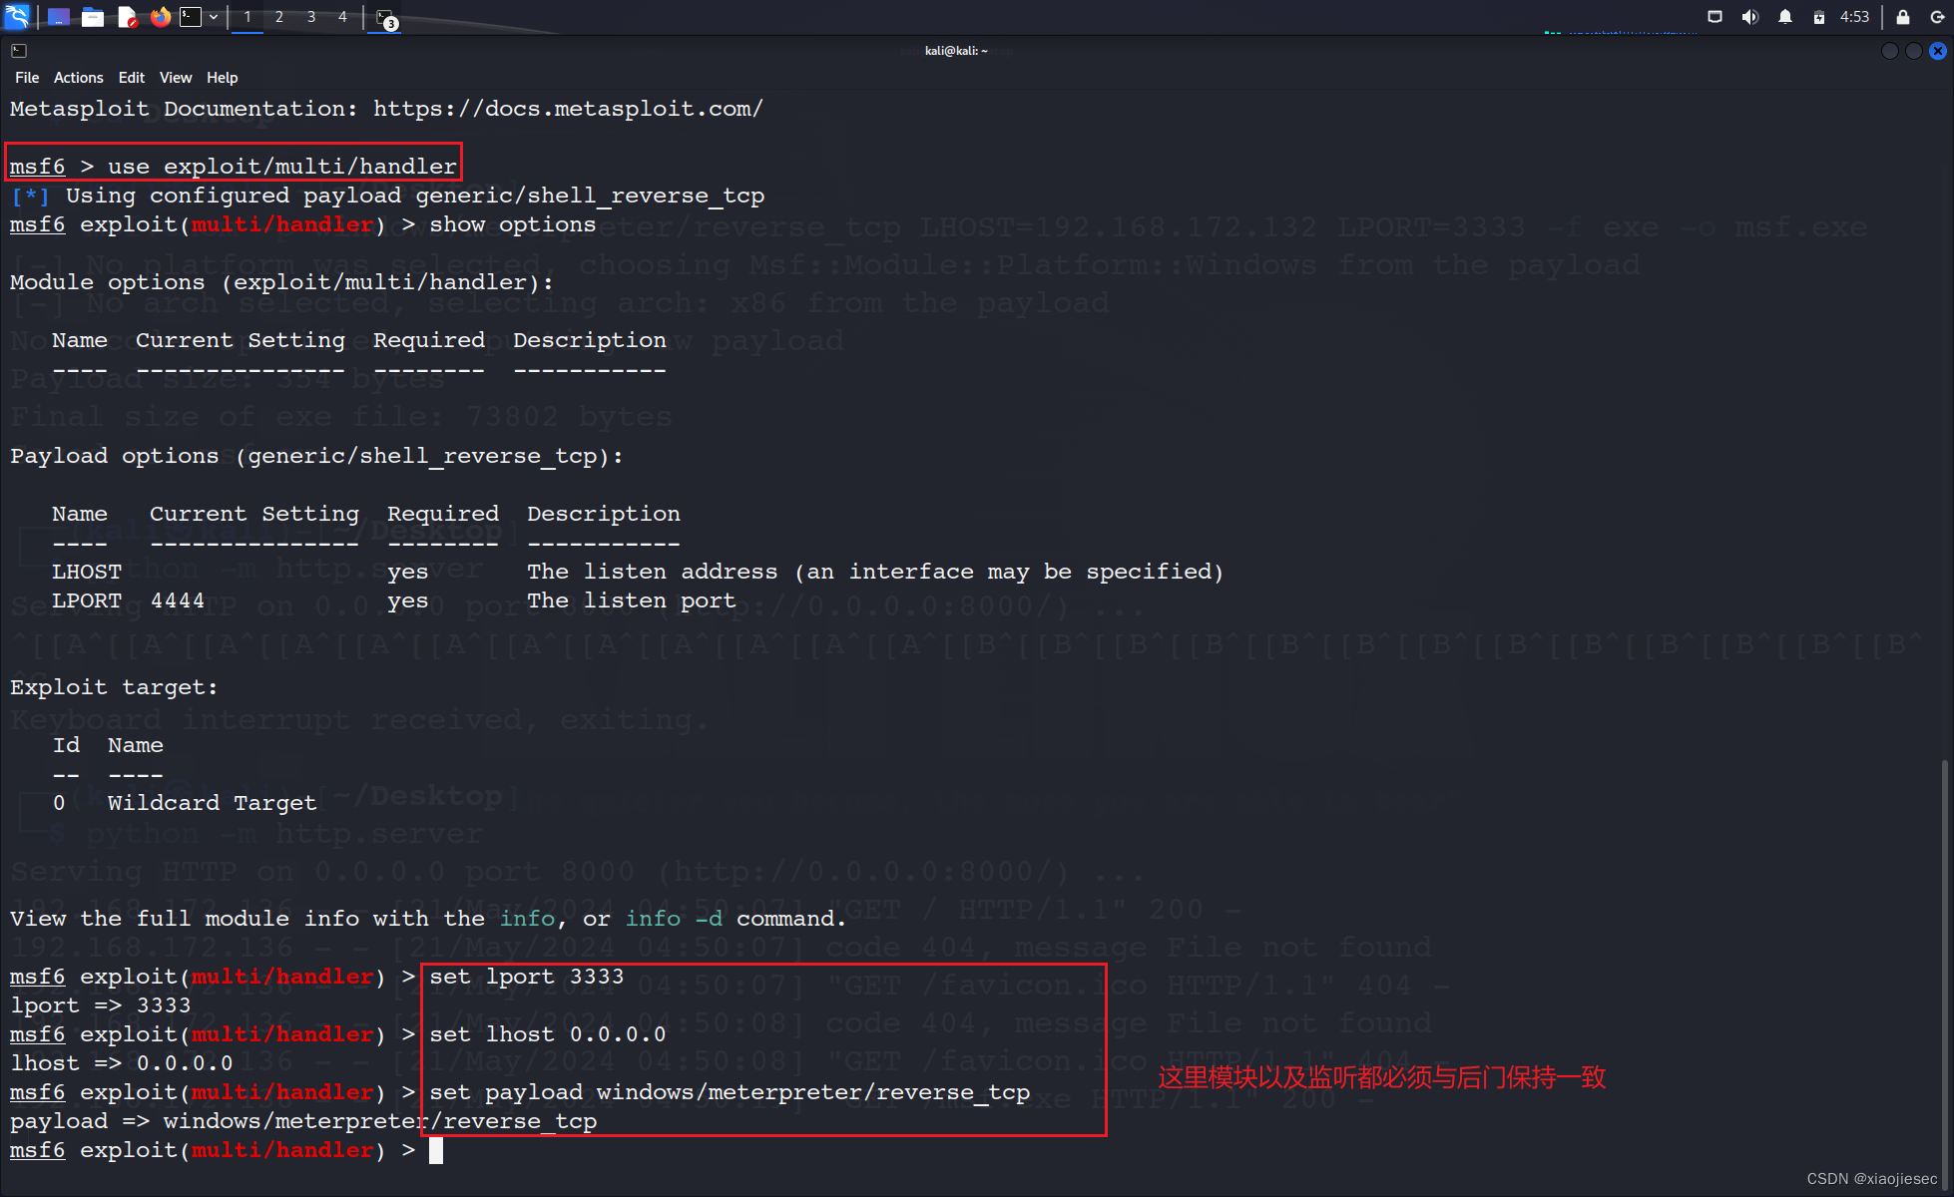Click the lock screen icon
Viewport: 1954px width, 1197px height.
1903,17
